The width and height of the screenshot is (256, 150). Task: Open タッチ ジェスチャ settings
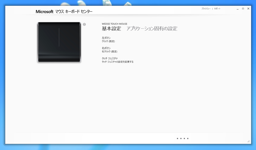click(110, 58)
